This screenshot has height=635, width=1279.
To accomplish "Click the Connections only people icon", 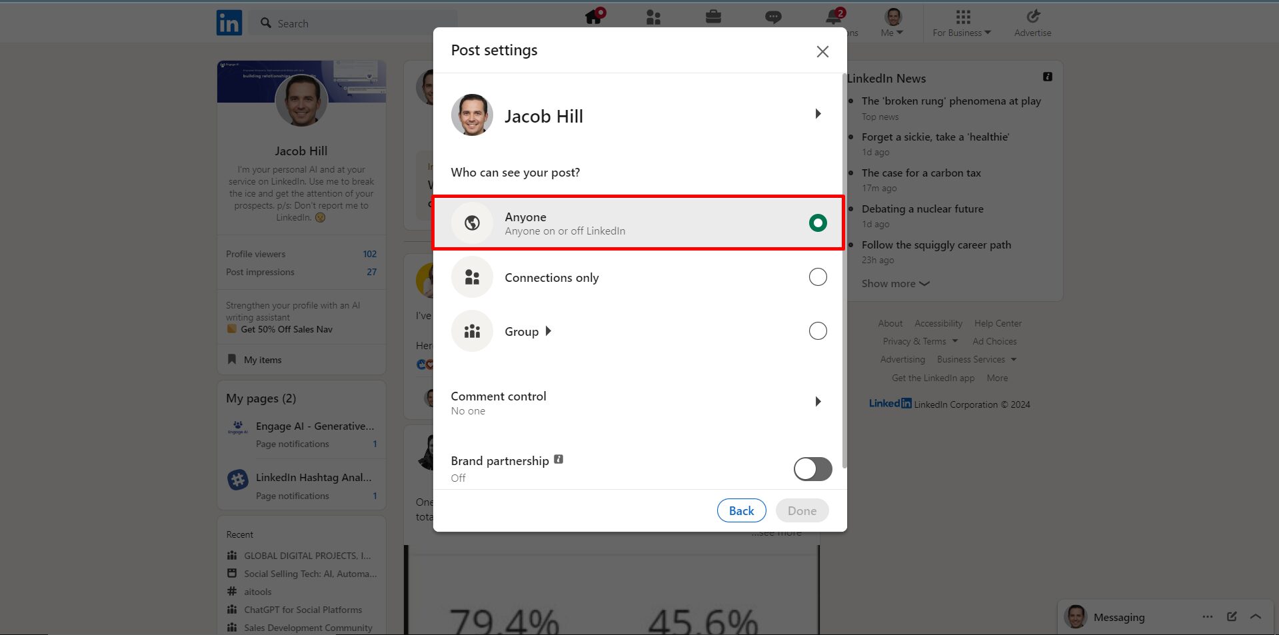I will (472, 277).
